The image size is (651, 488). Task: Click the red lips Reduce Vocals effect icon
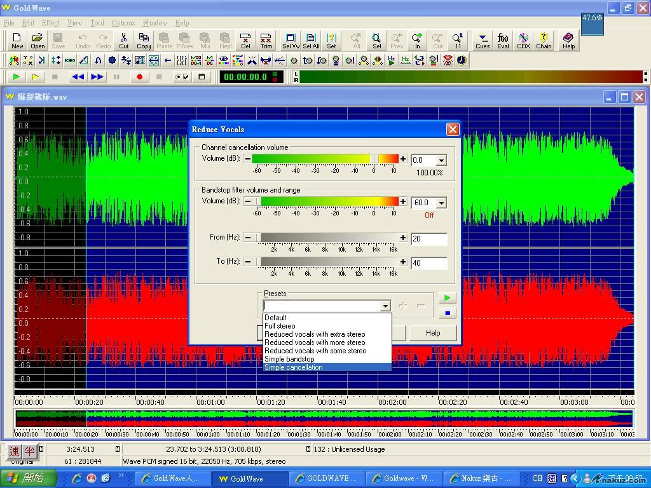448,60
